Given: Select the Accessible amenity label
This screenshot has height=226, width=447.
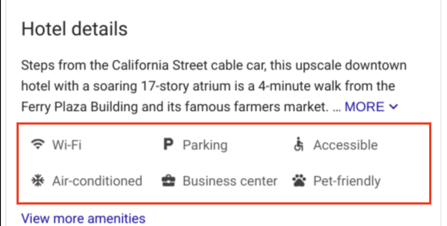Looking at the screenshot, I should (x=346, y=145).
